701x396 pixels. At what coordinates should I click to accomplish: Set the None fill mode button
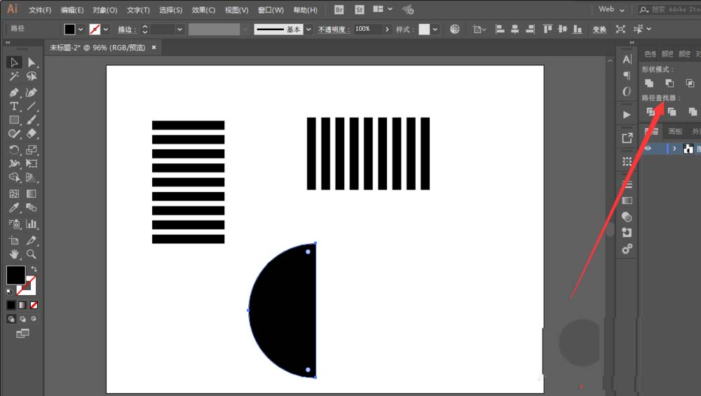coord(34,305)
